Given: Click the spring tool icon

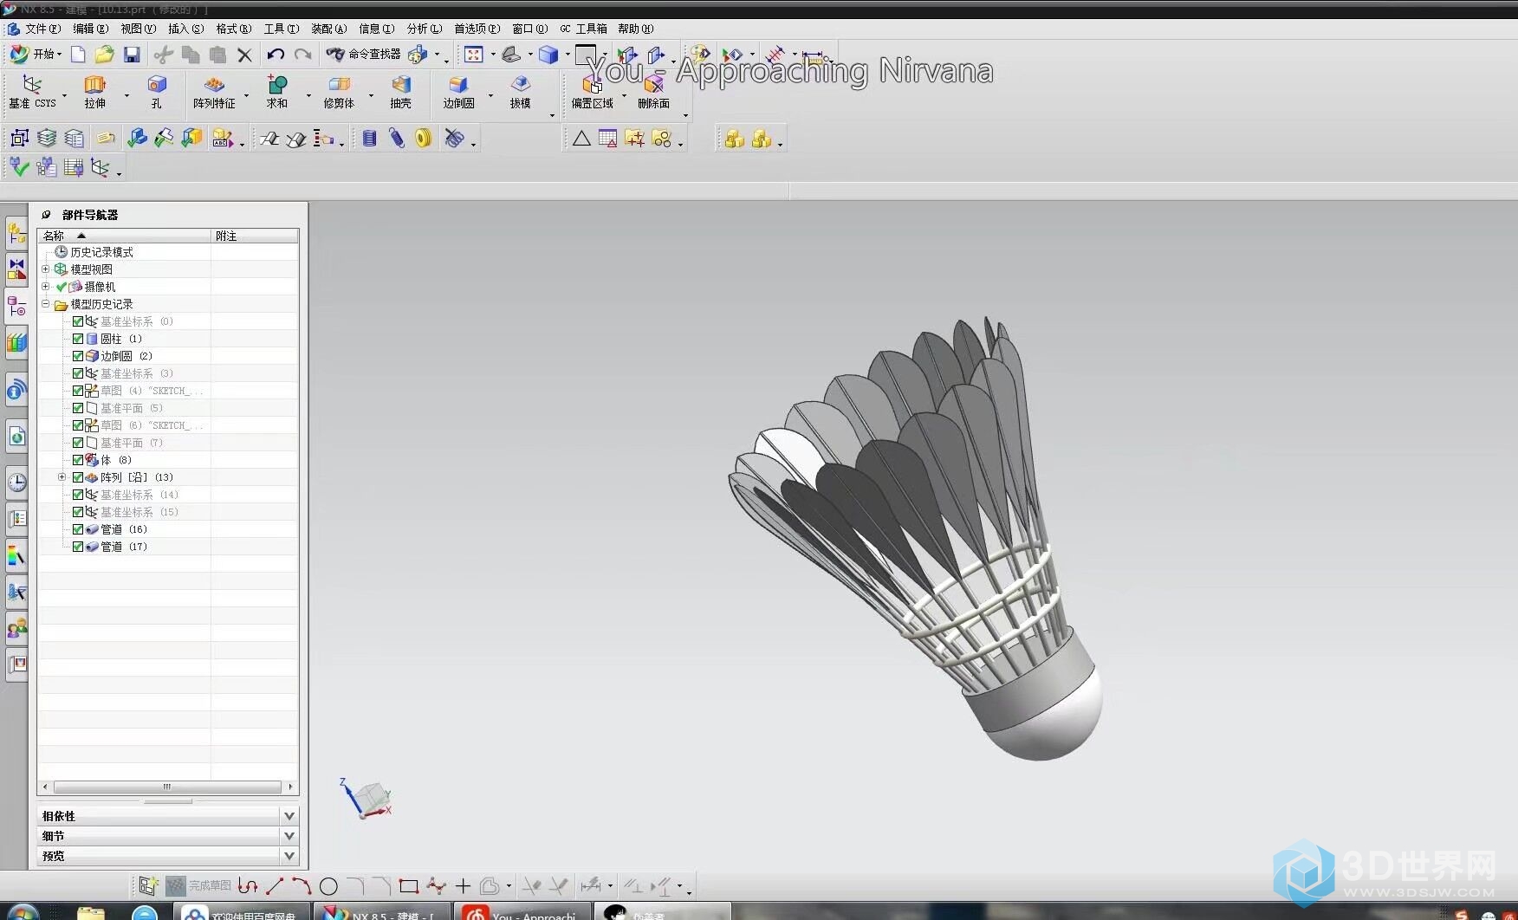Looking at the screenshot, I should coord(397,139).
